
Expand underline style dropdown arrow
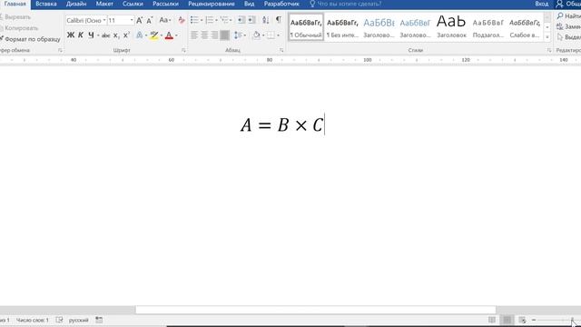(x=98, y=35)
